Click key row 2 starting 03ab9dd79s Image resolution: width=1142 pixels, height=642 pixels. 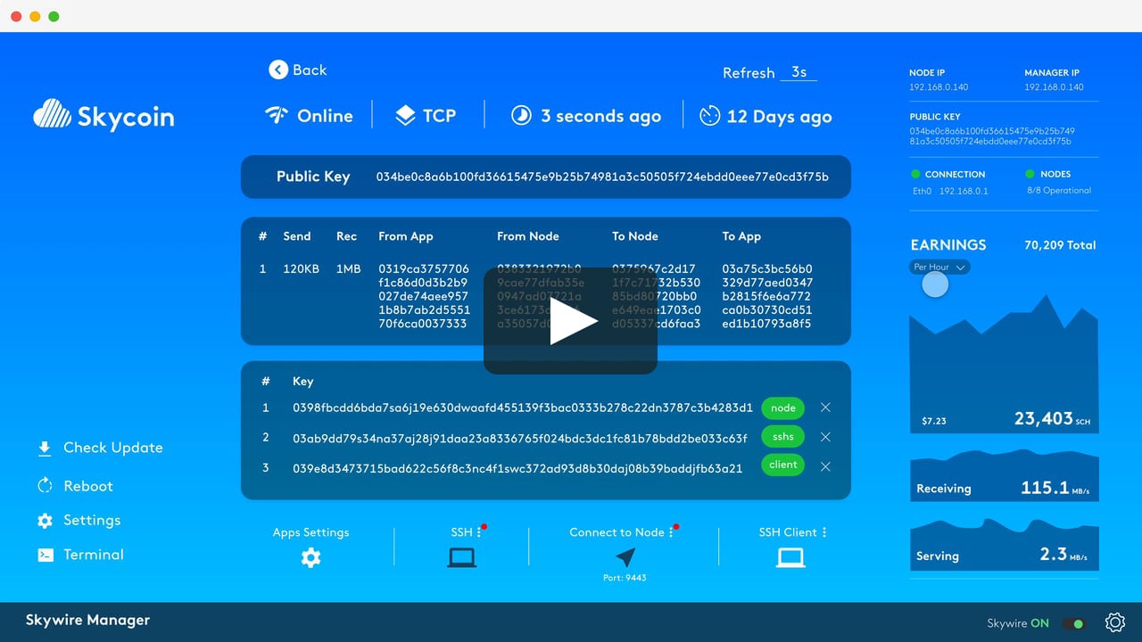tap(520, 438)
